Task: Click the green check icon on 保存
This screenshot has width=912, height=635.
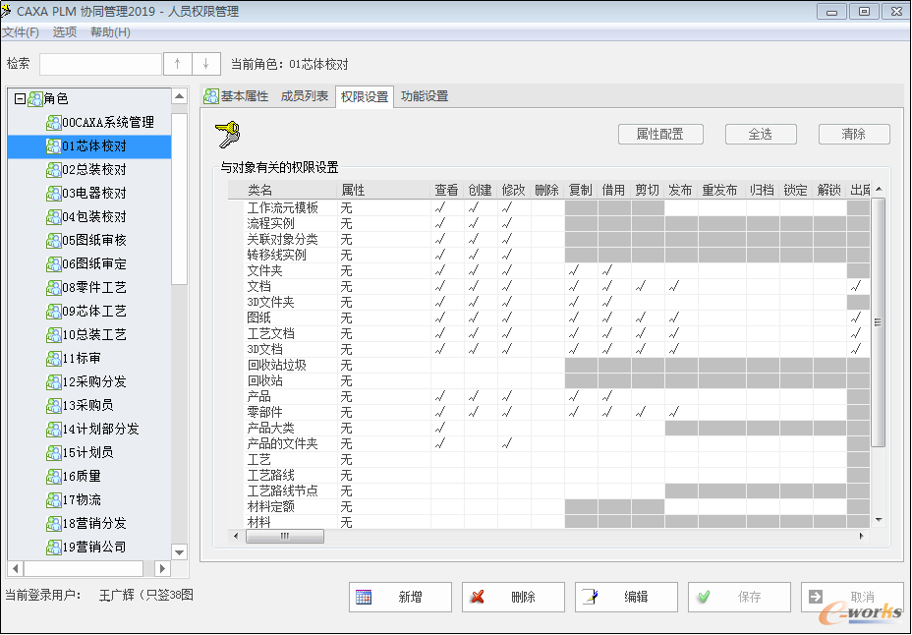Action: [x=704, y=597]
